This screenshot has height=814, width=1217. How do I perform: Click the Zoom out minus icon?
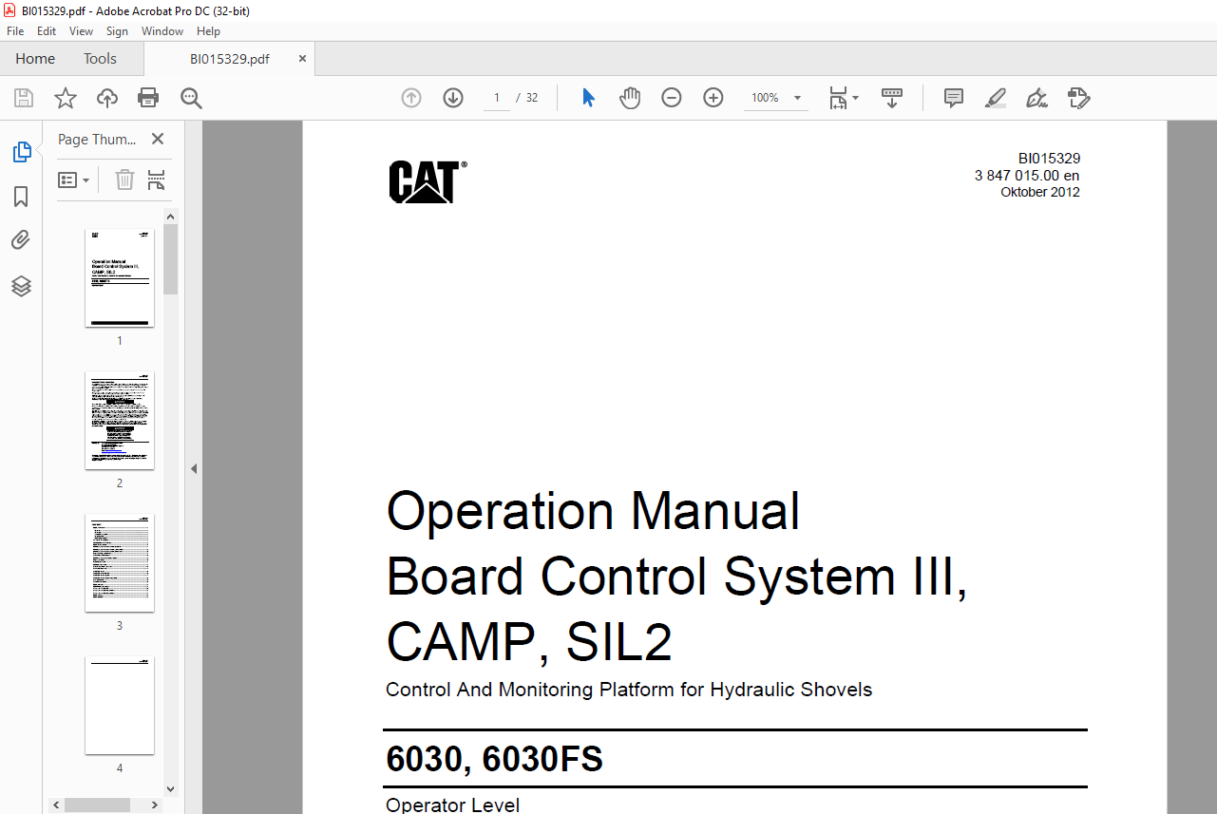point(672,98)
